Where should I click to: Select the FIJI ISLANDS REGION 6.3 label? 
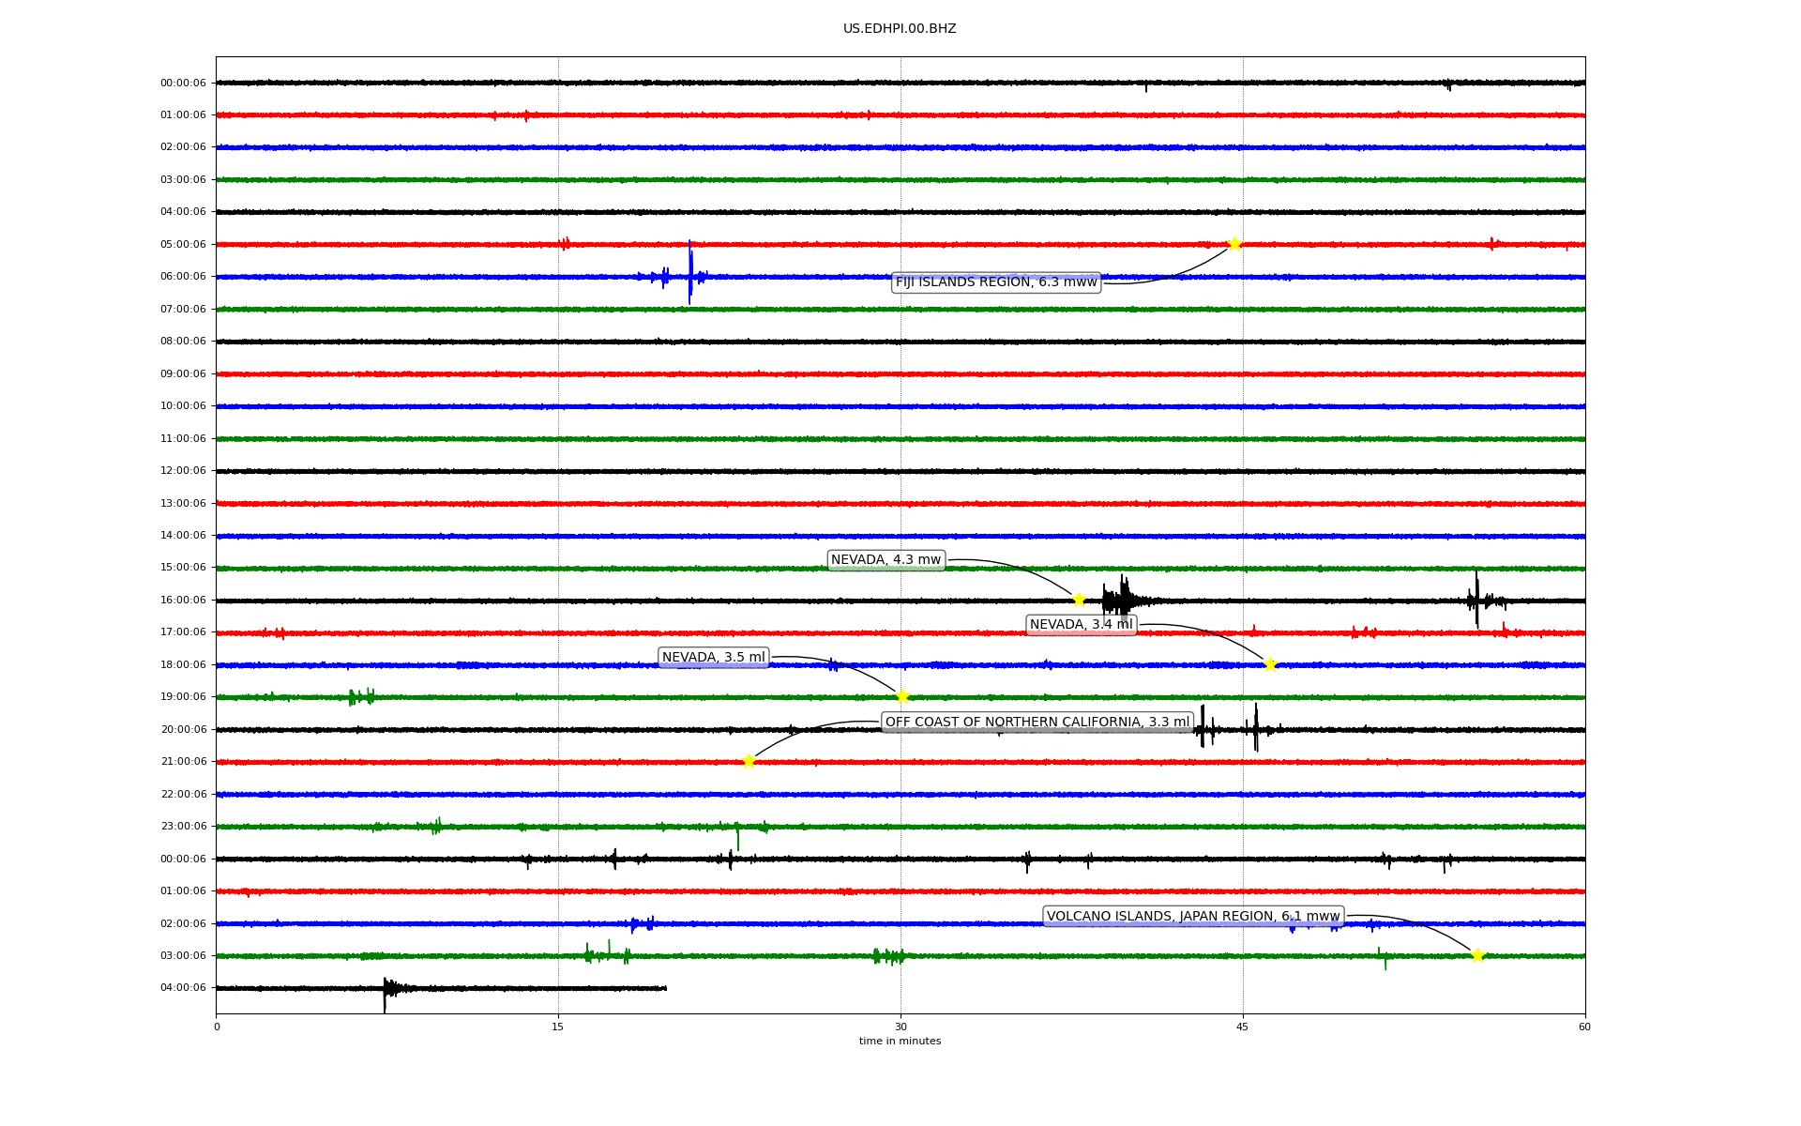pos(995,281)
